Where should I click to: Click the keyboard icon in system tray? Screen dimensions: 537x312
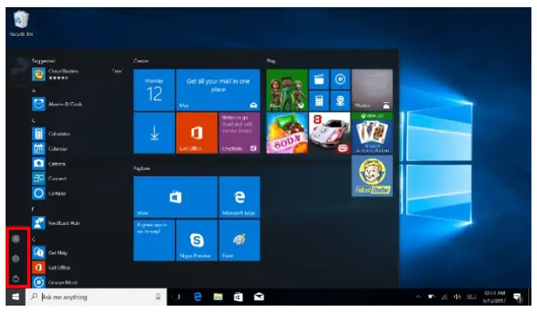coord(472,297)
